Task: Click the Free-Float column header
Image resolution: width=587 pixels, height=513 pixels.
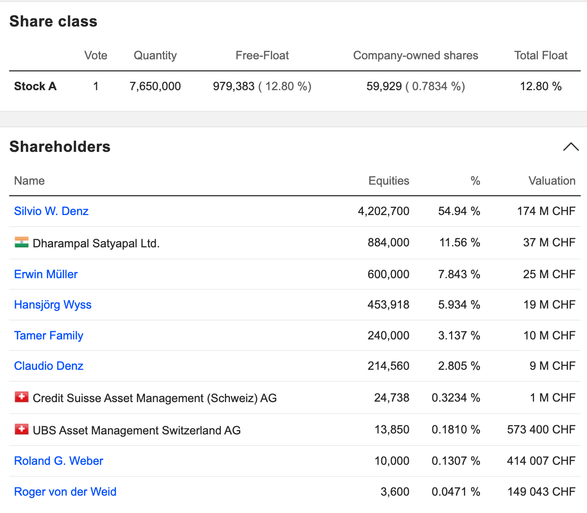Action: (262, 55)
